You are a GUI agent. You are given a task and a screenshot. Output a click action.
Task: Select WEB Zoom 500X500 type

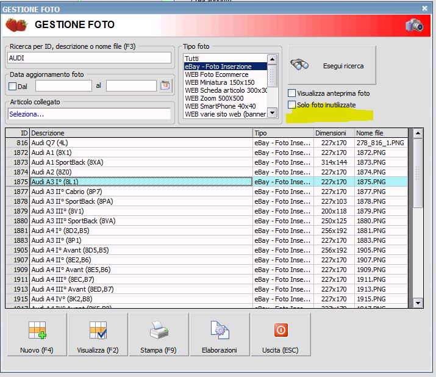pos(225,98)
